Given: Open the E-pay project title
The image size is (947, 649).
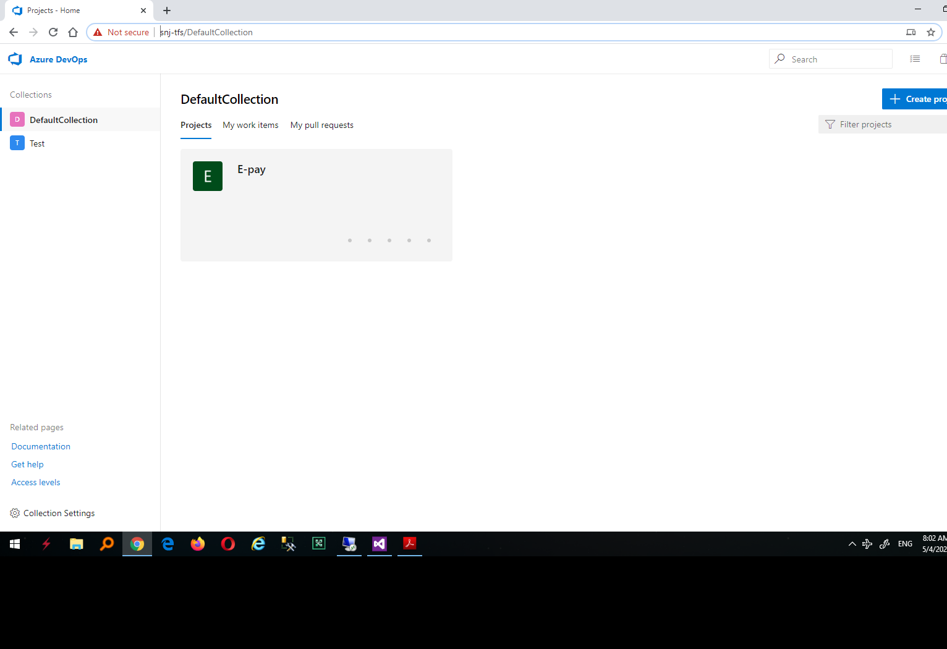Looking at the screenshot, I should point(252,169).
